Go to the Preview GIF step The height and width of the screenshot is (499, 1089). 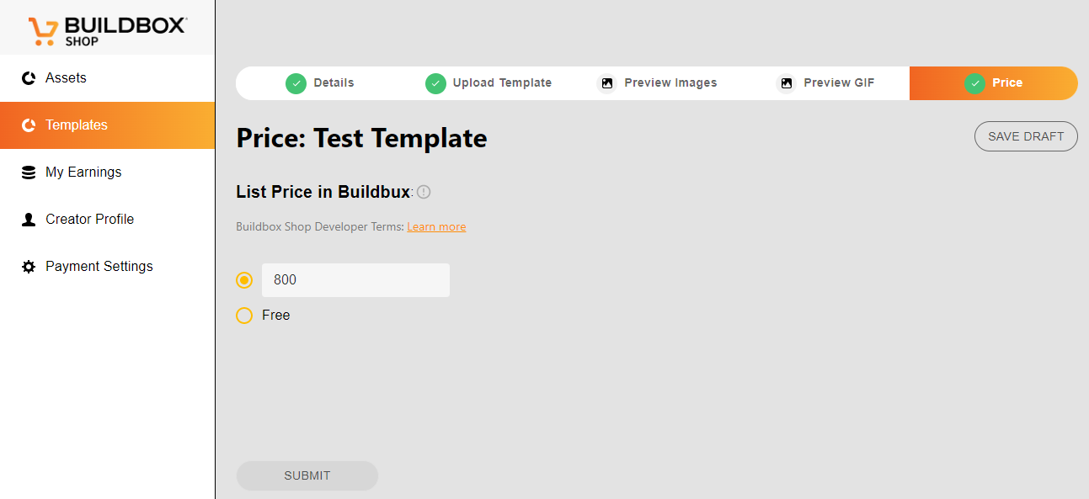point(825,83)
